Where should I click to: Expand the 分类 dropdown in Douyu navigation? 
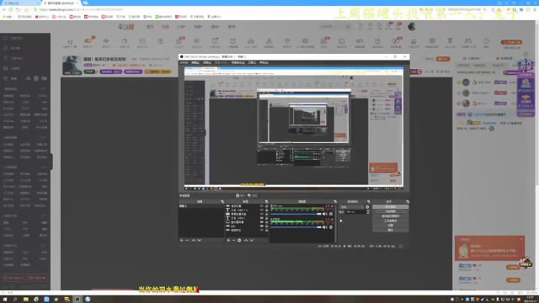(x=182, y=27)
